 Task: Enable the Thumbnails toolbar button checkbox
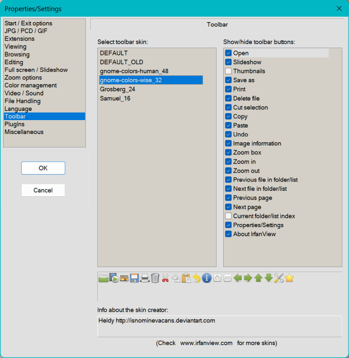(x=228, y=71)
